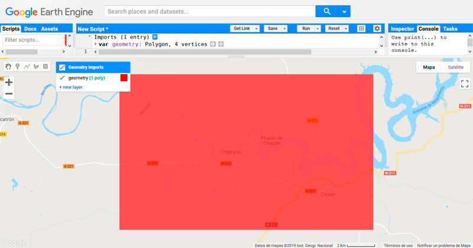Click the red polygon on the map

pos(246,152)
